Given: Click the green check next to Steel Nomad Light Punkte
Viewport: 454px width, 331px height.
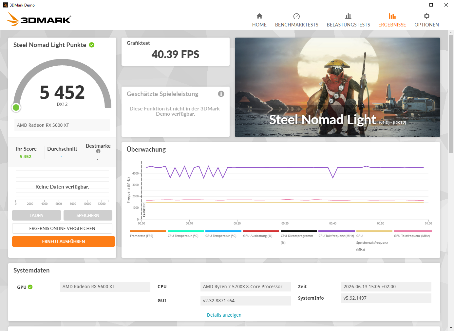Looking at the screenshot, I should coord(92,45).
